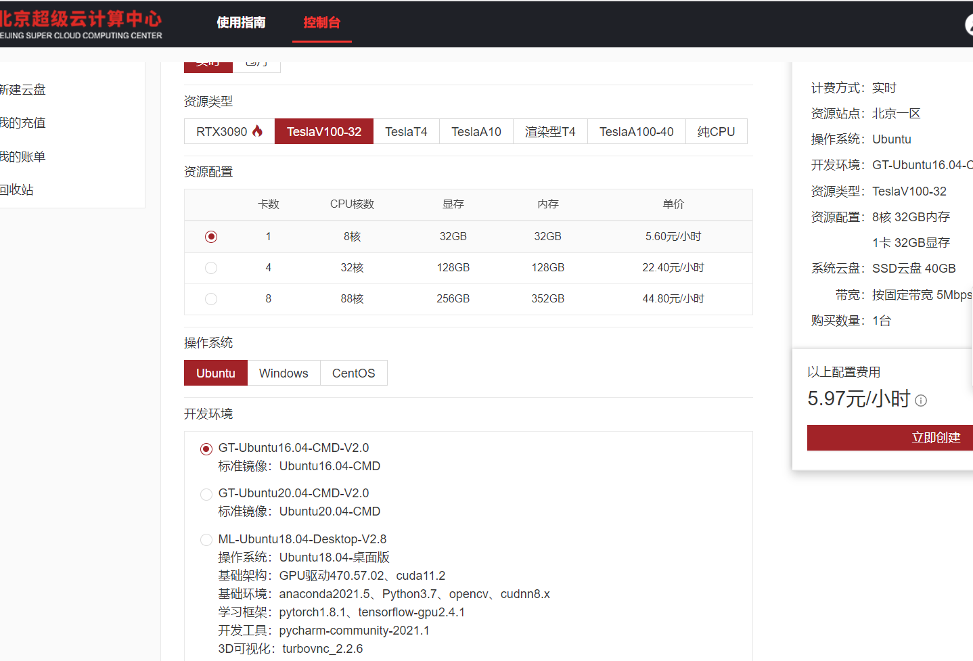
Task: Click the 基础架构 GPU驱动470.57.02 line
Action: tap(332, 576)
